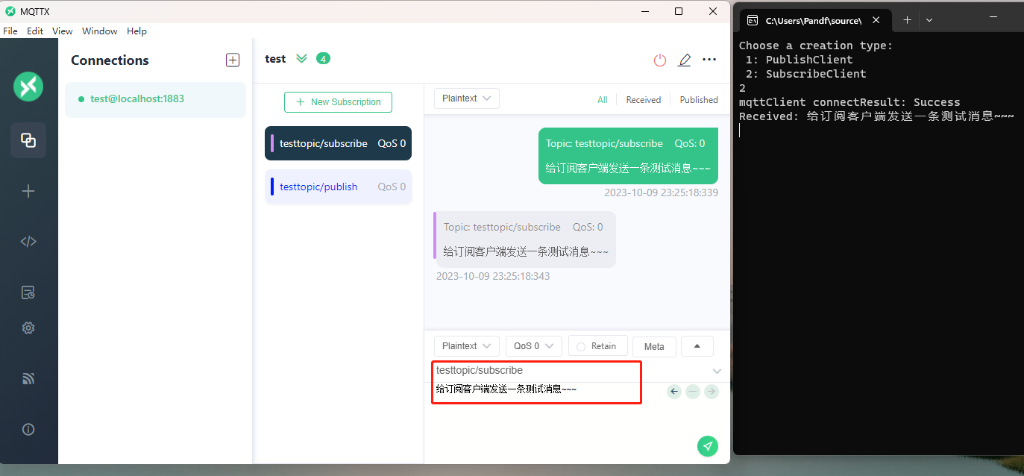Open Settings gear in left sidebar
This screenshot has width=1024, height=476.
click(28, 328)
